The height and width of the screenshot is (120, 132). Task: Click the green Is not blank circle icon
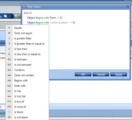tap(9, 117)
